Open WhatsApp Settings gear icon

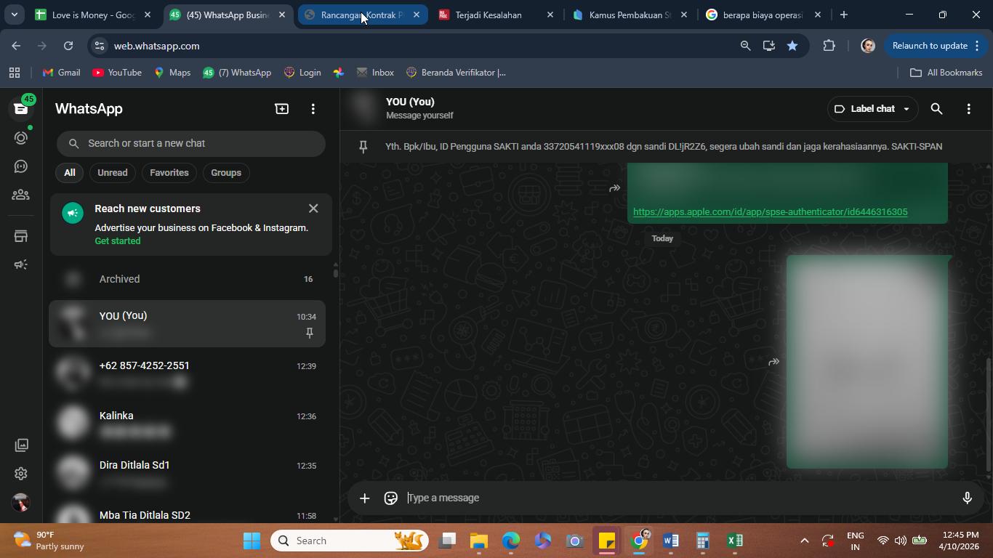point(21,474)
